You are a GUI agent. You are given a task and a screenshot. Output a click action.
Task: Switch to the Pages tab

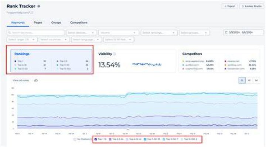point(38,23)
